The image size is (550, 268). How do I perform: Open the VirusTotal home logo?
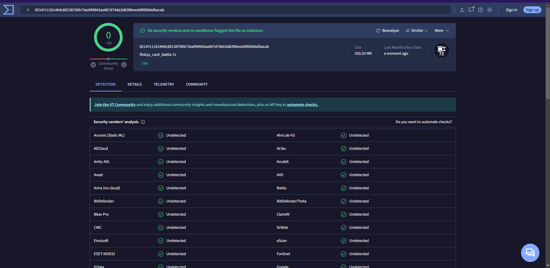8,10
